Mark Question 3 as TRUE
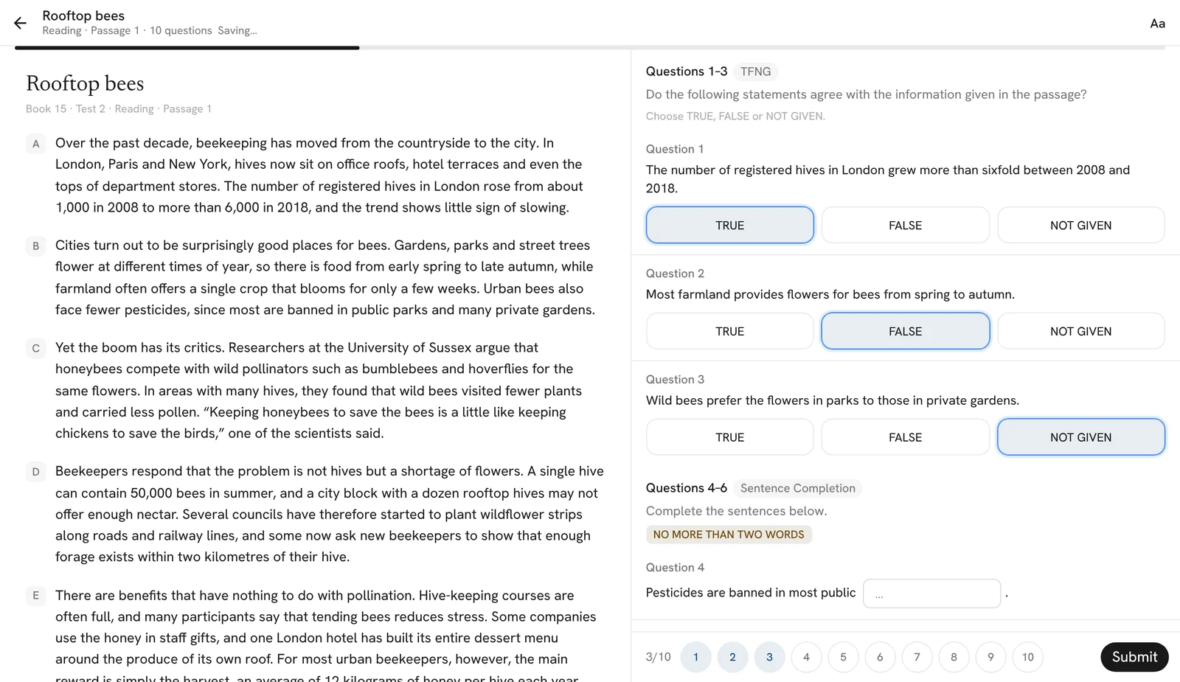Viewport: 1180px width, 682px height. point(729,437)
